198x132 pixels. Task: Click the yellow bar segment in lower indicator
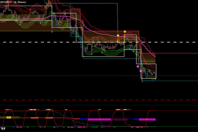9,117
